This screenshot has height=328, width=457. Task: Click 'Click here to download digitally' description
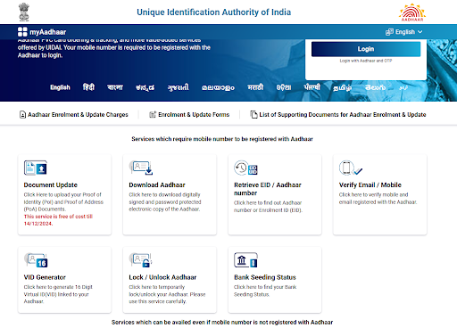[164, 194]
